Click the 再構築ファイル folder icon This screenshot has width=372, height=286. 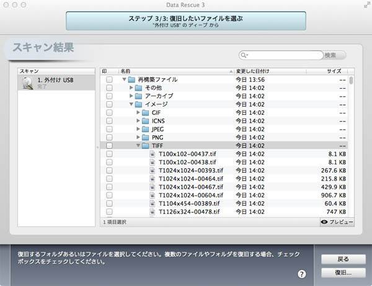[x=131, y=80]
